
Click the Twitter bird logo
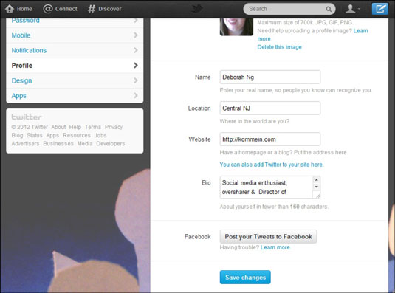(x=197, y=9)
